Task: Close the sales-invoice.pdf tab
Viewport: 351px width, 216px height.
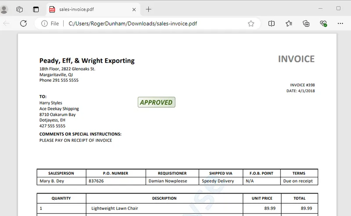Action: [134, 9]
